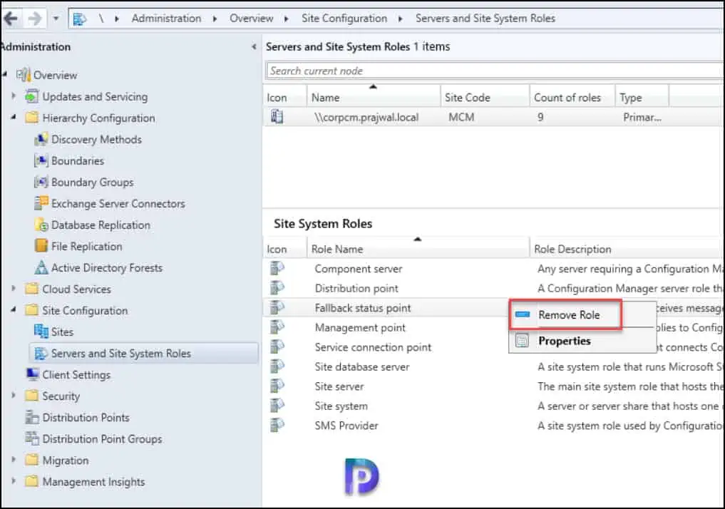The height and width of the screenshot is (509, 725).
Task: Expand the Security node
Action: click(14, 396)
